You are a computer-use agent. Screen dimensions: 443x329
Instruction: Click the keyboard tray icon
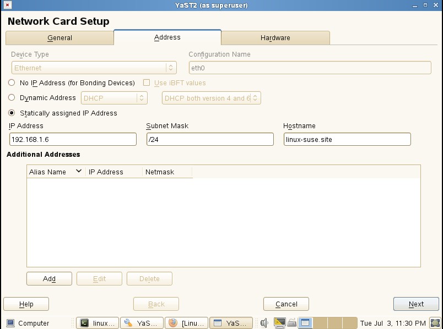[x=292, y=323]
